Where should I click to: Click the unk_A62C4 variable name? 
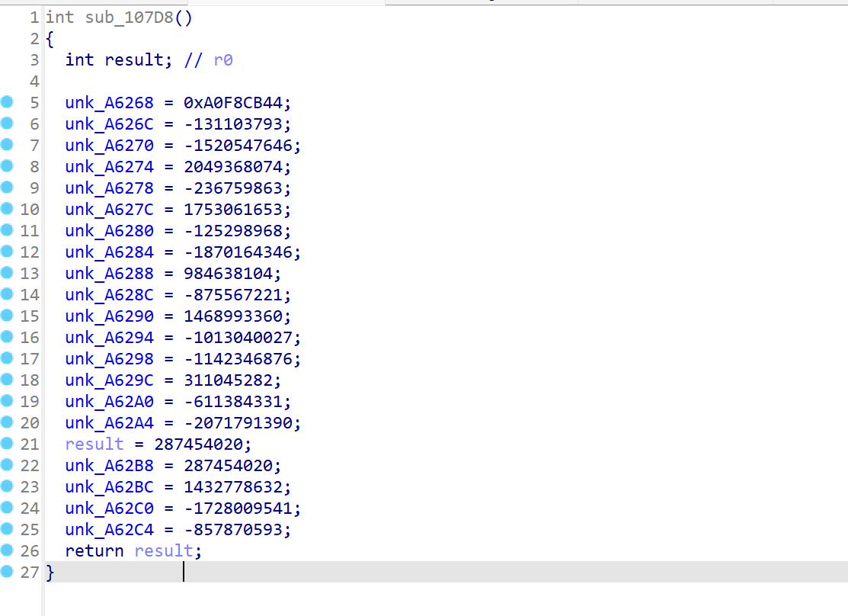[x=109, y=529]
